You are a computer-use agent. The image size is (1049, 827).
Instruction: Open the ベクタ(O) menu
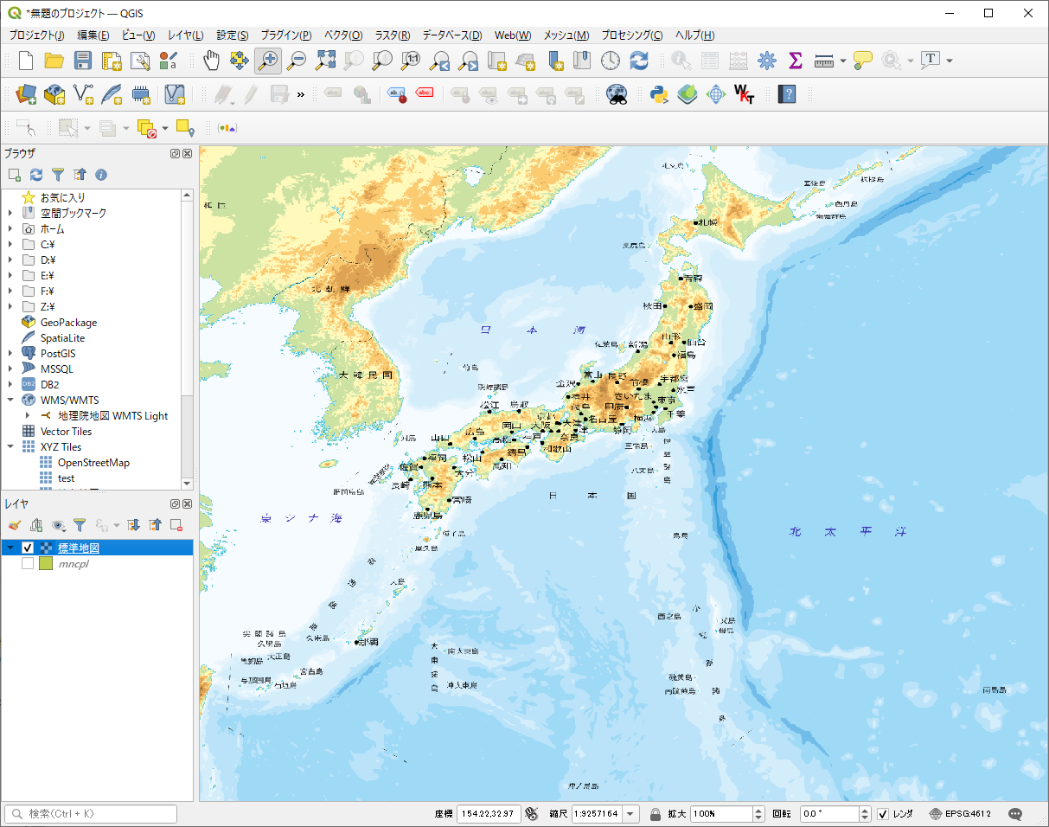coord(343,35)
